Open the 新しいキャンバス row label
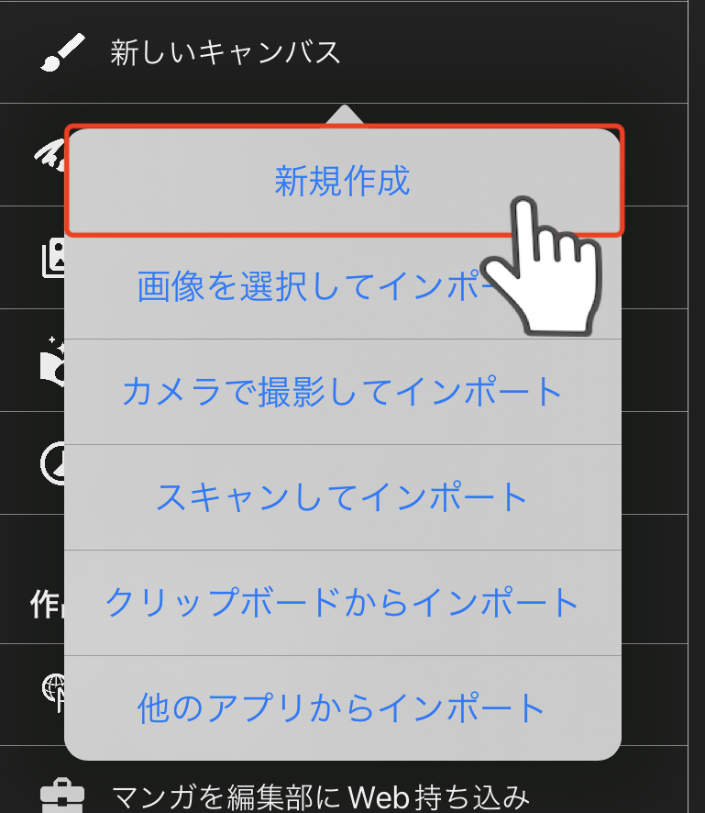The height and width of the screenshot is (813, 705). tap(225, 52)
